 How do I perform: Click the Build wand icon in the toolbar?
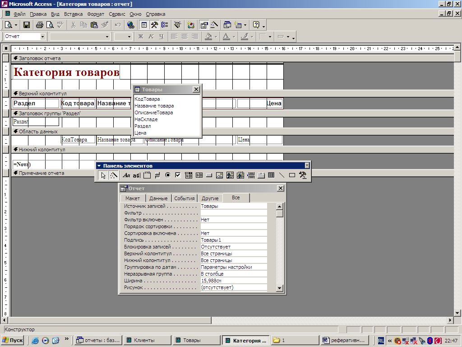click(x=214, y=25)
